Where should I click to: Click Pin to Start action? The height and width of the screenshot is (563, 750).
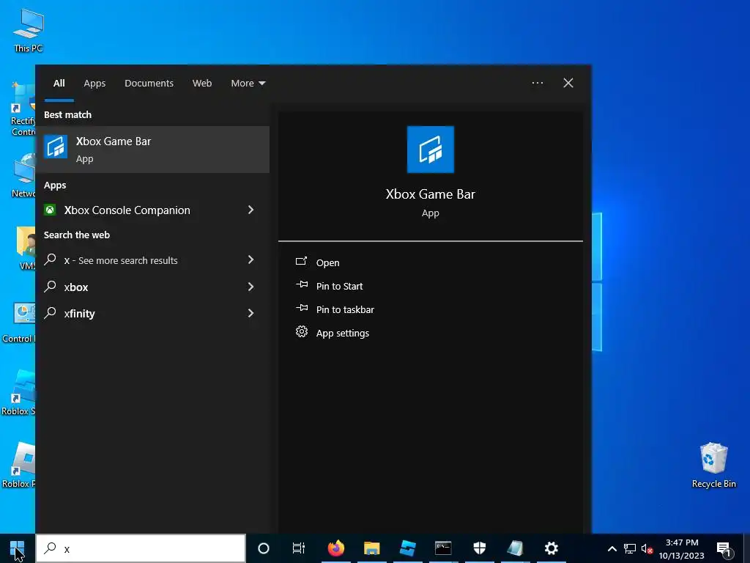tap(340, 287)
